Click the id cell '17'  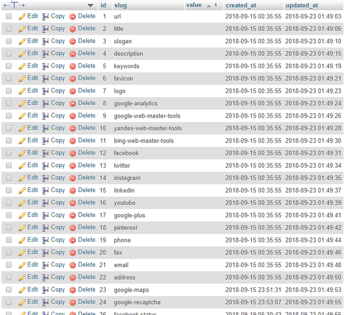103,215
